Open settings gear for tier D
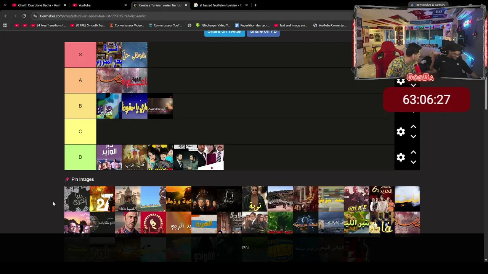488x274 pixels. (401, 157)
